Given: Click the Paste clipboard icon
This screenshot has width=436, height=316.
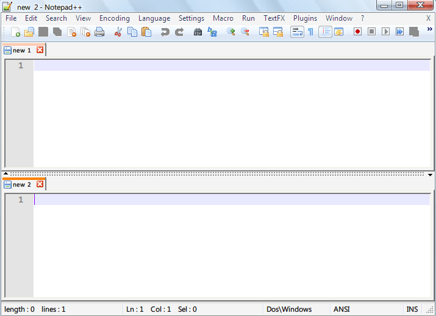Looking at the screenshot, I should [146, 32].
